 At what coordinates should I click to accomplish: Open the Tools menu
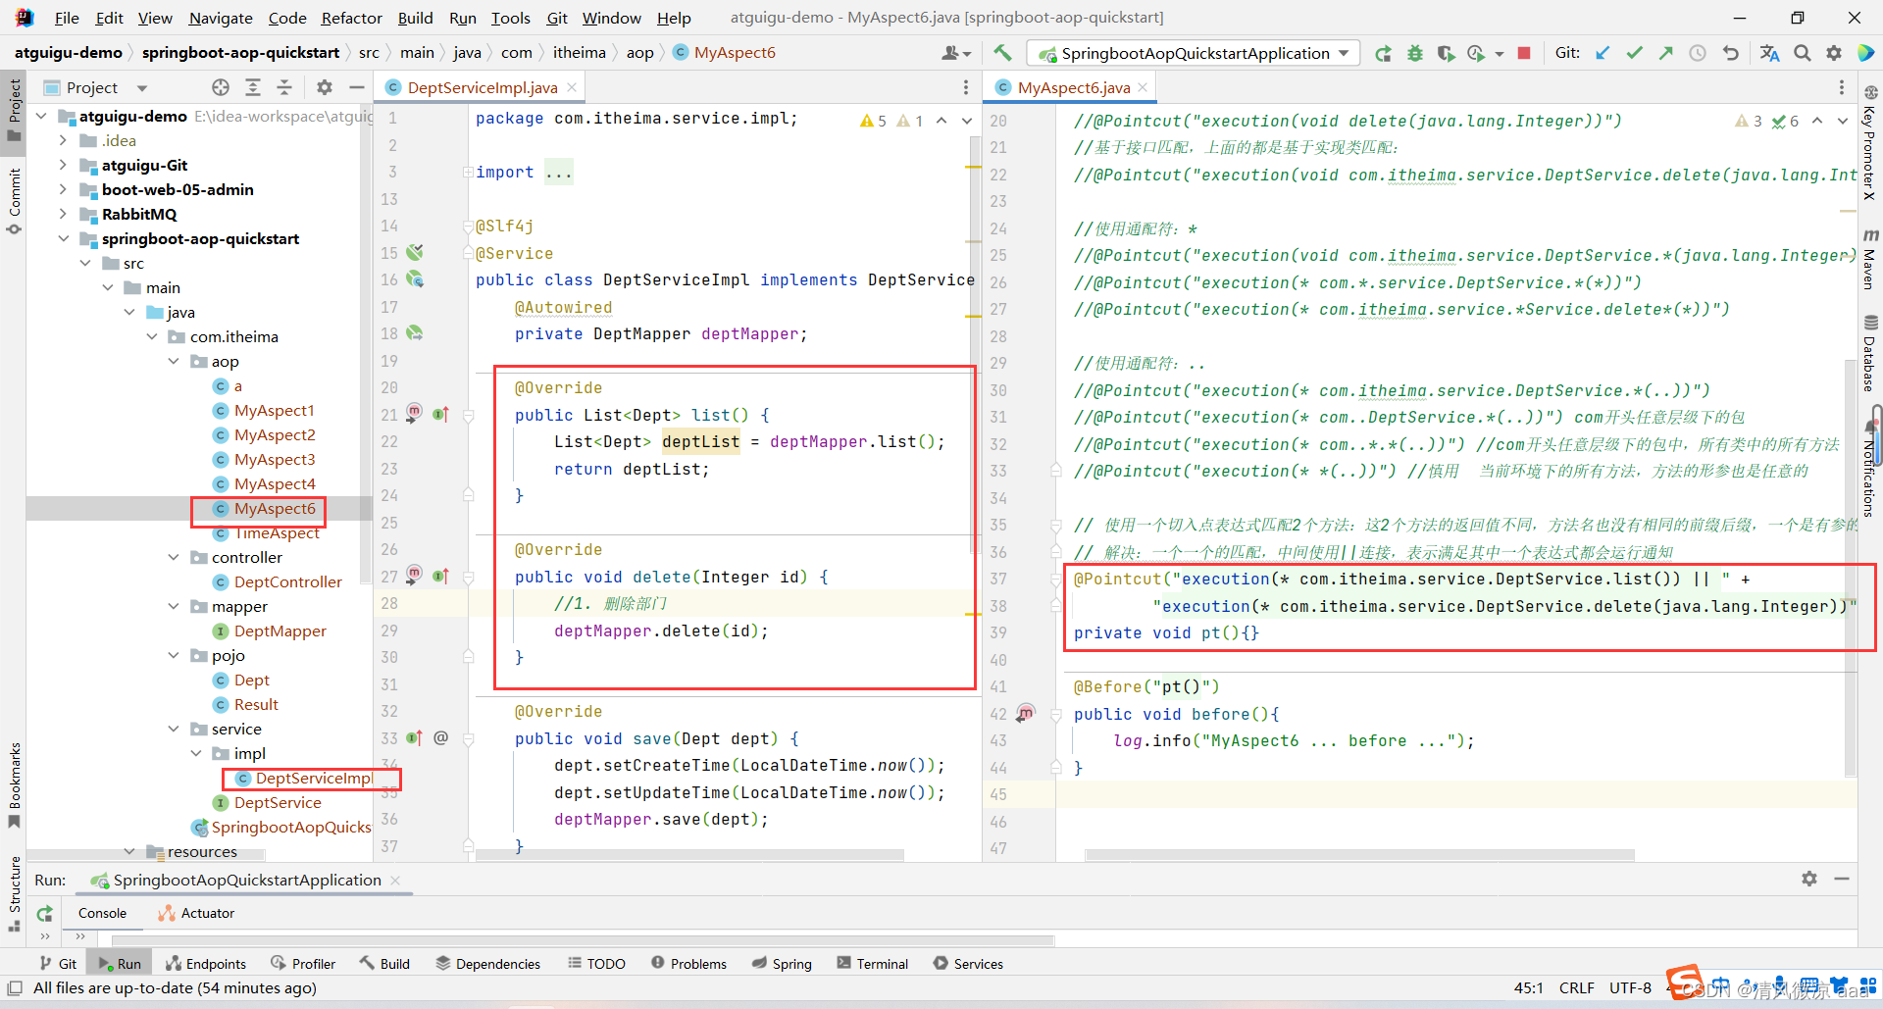pos(510,18)
